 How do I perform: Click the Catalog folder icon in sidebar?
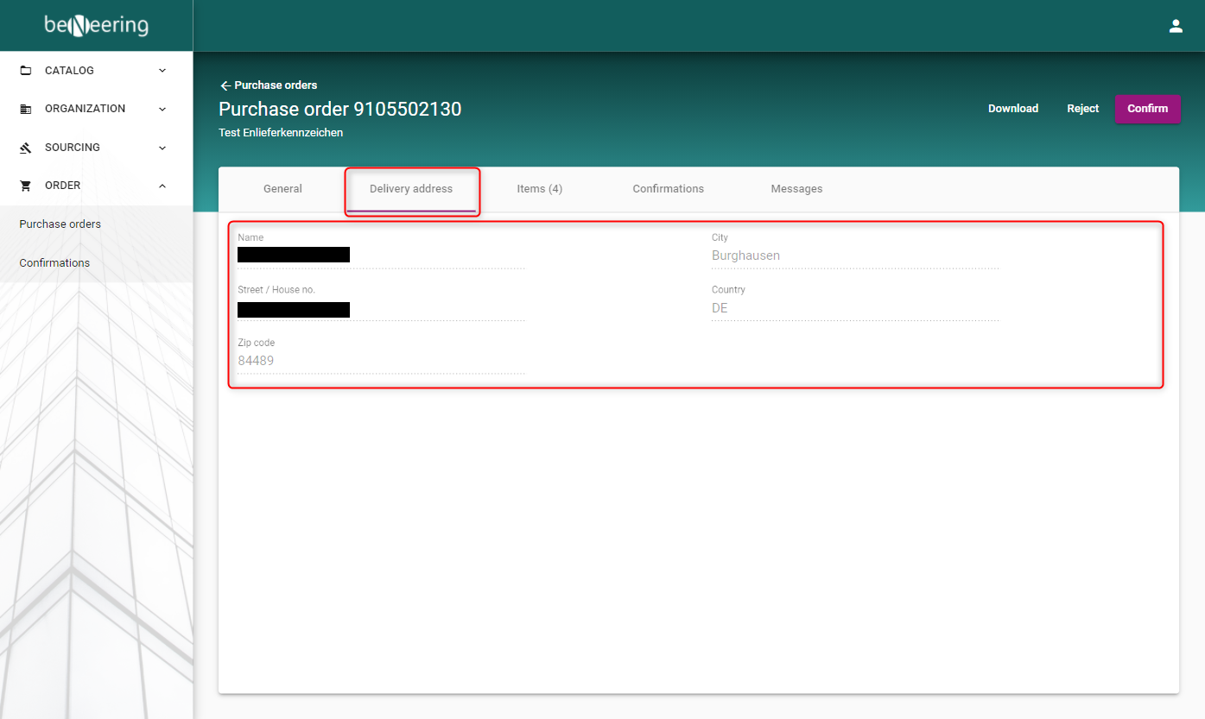click(x=26, y=71)
